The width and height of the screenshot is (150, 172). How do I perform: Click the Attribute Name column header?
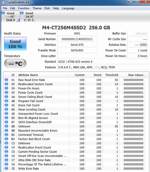(x=43, y=75)
